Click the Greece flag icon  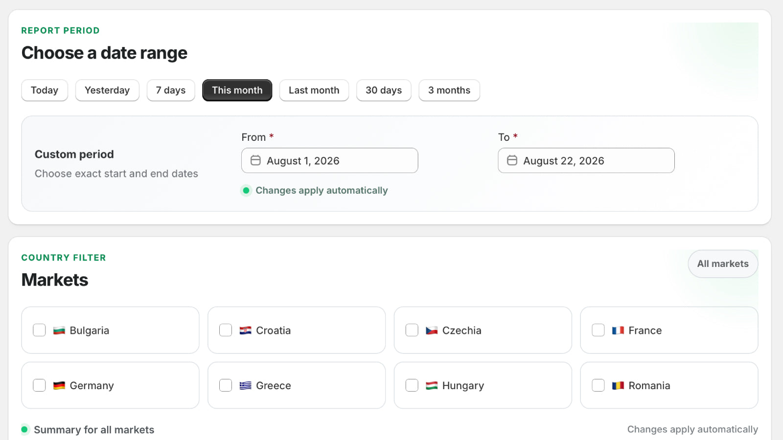(x=245, y=386)
